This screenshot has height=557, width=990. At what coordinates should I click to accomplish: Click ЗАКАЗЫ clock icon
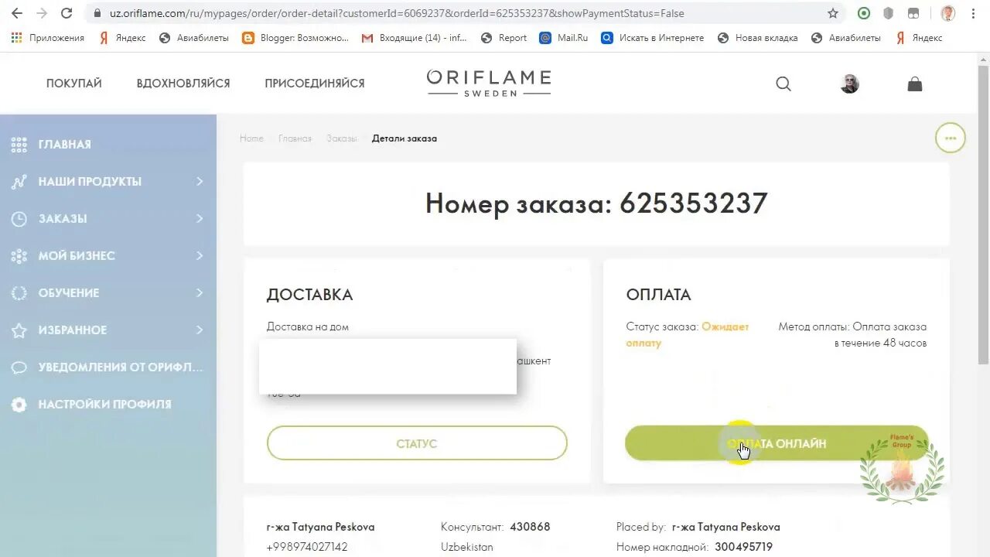[19, 219]
